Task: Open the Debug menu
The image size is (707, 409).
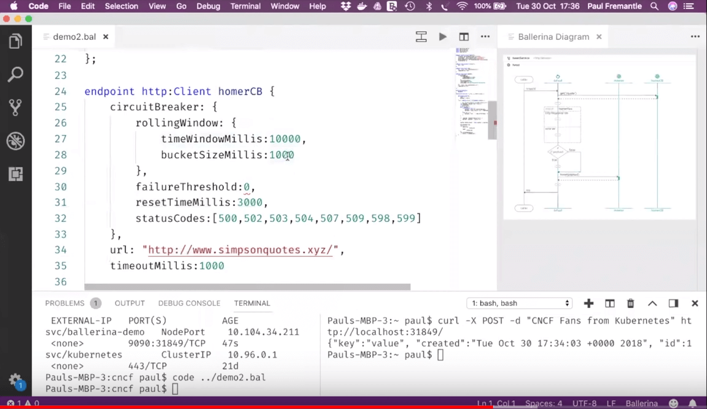Action: tap(208, 6)
